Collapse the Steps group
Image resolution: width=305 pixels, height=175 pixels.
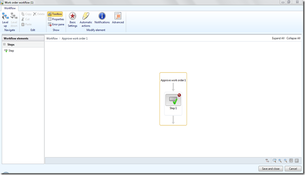(x=4, y=44)
